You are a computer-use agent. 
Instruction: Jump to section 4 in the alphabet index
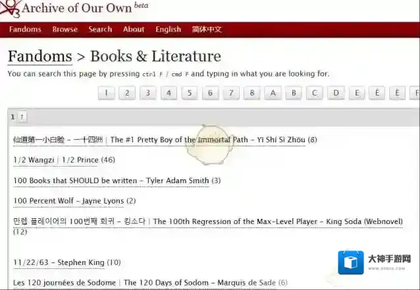pos(169,93)
